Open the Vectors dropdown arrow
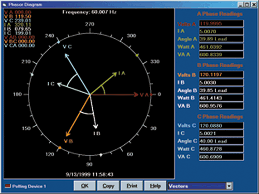Viewport: 259px width, 194px height. click(x=229, y=186)
